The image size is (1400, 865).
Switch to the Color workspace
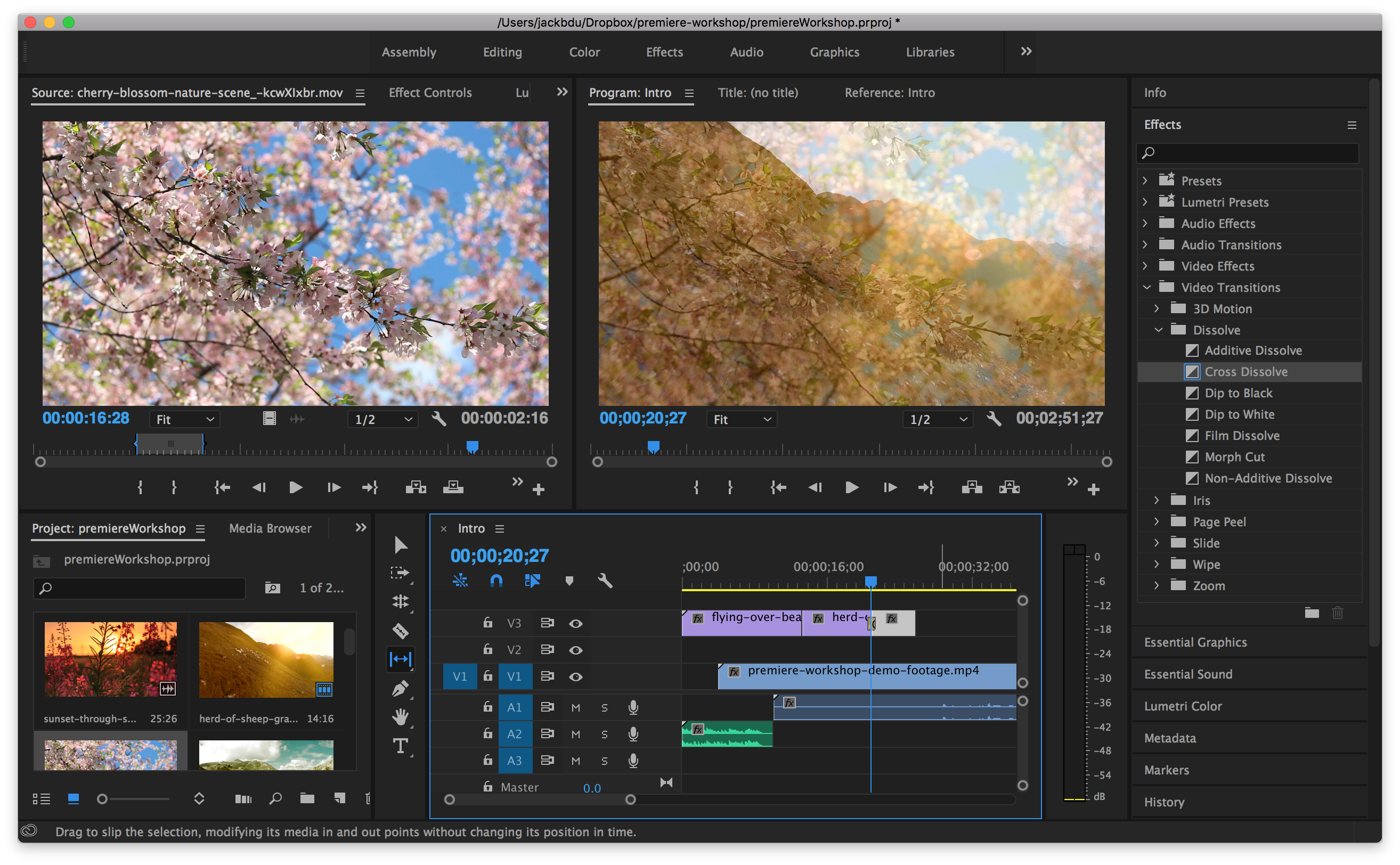[584, 52]
